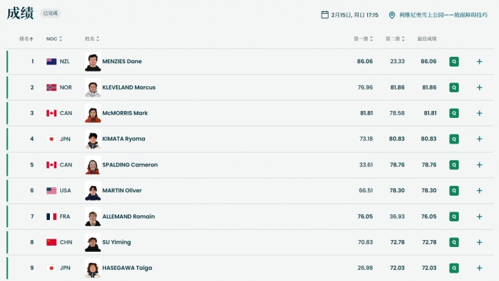Image resolution: width=499 pixels, height=281 pixels.
Task: Sort by 最佳成绩 column header
Action: click(429, 39)
